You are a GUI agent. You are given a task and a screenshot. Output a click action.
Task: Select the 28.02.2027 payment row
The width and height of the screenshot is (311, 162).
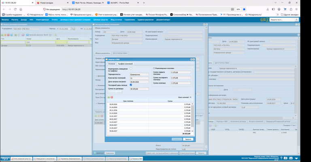coord(149,119)
